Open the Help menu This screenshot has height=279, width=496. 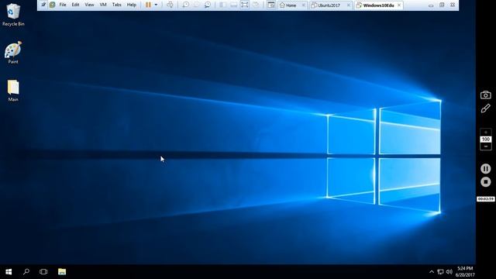[x=132, y=5]
